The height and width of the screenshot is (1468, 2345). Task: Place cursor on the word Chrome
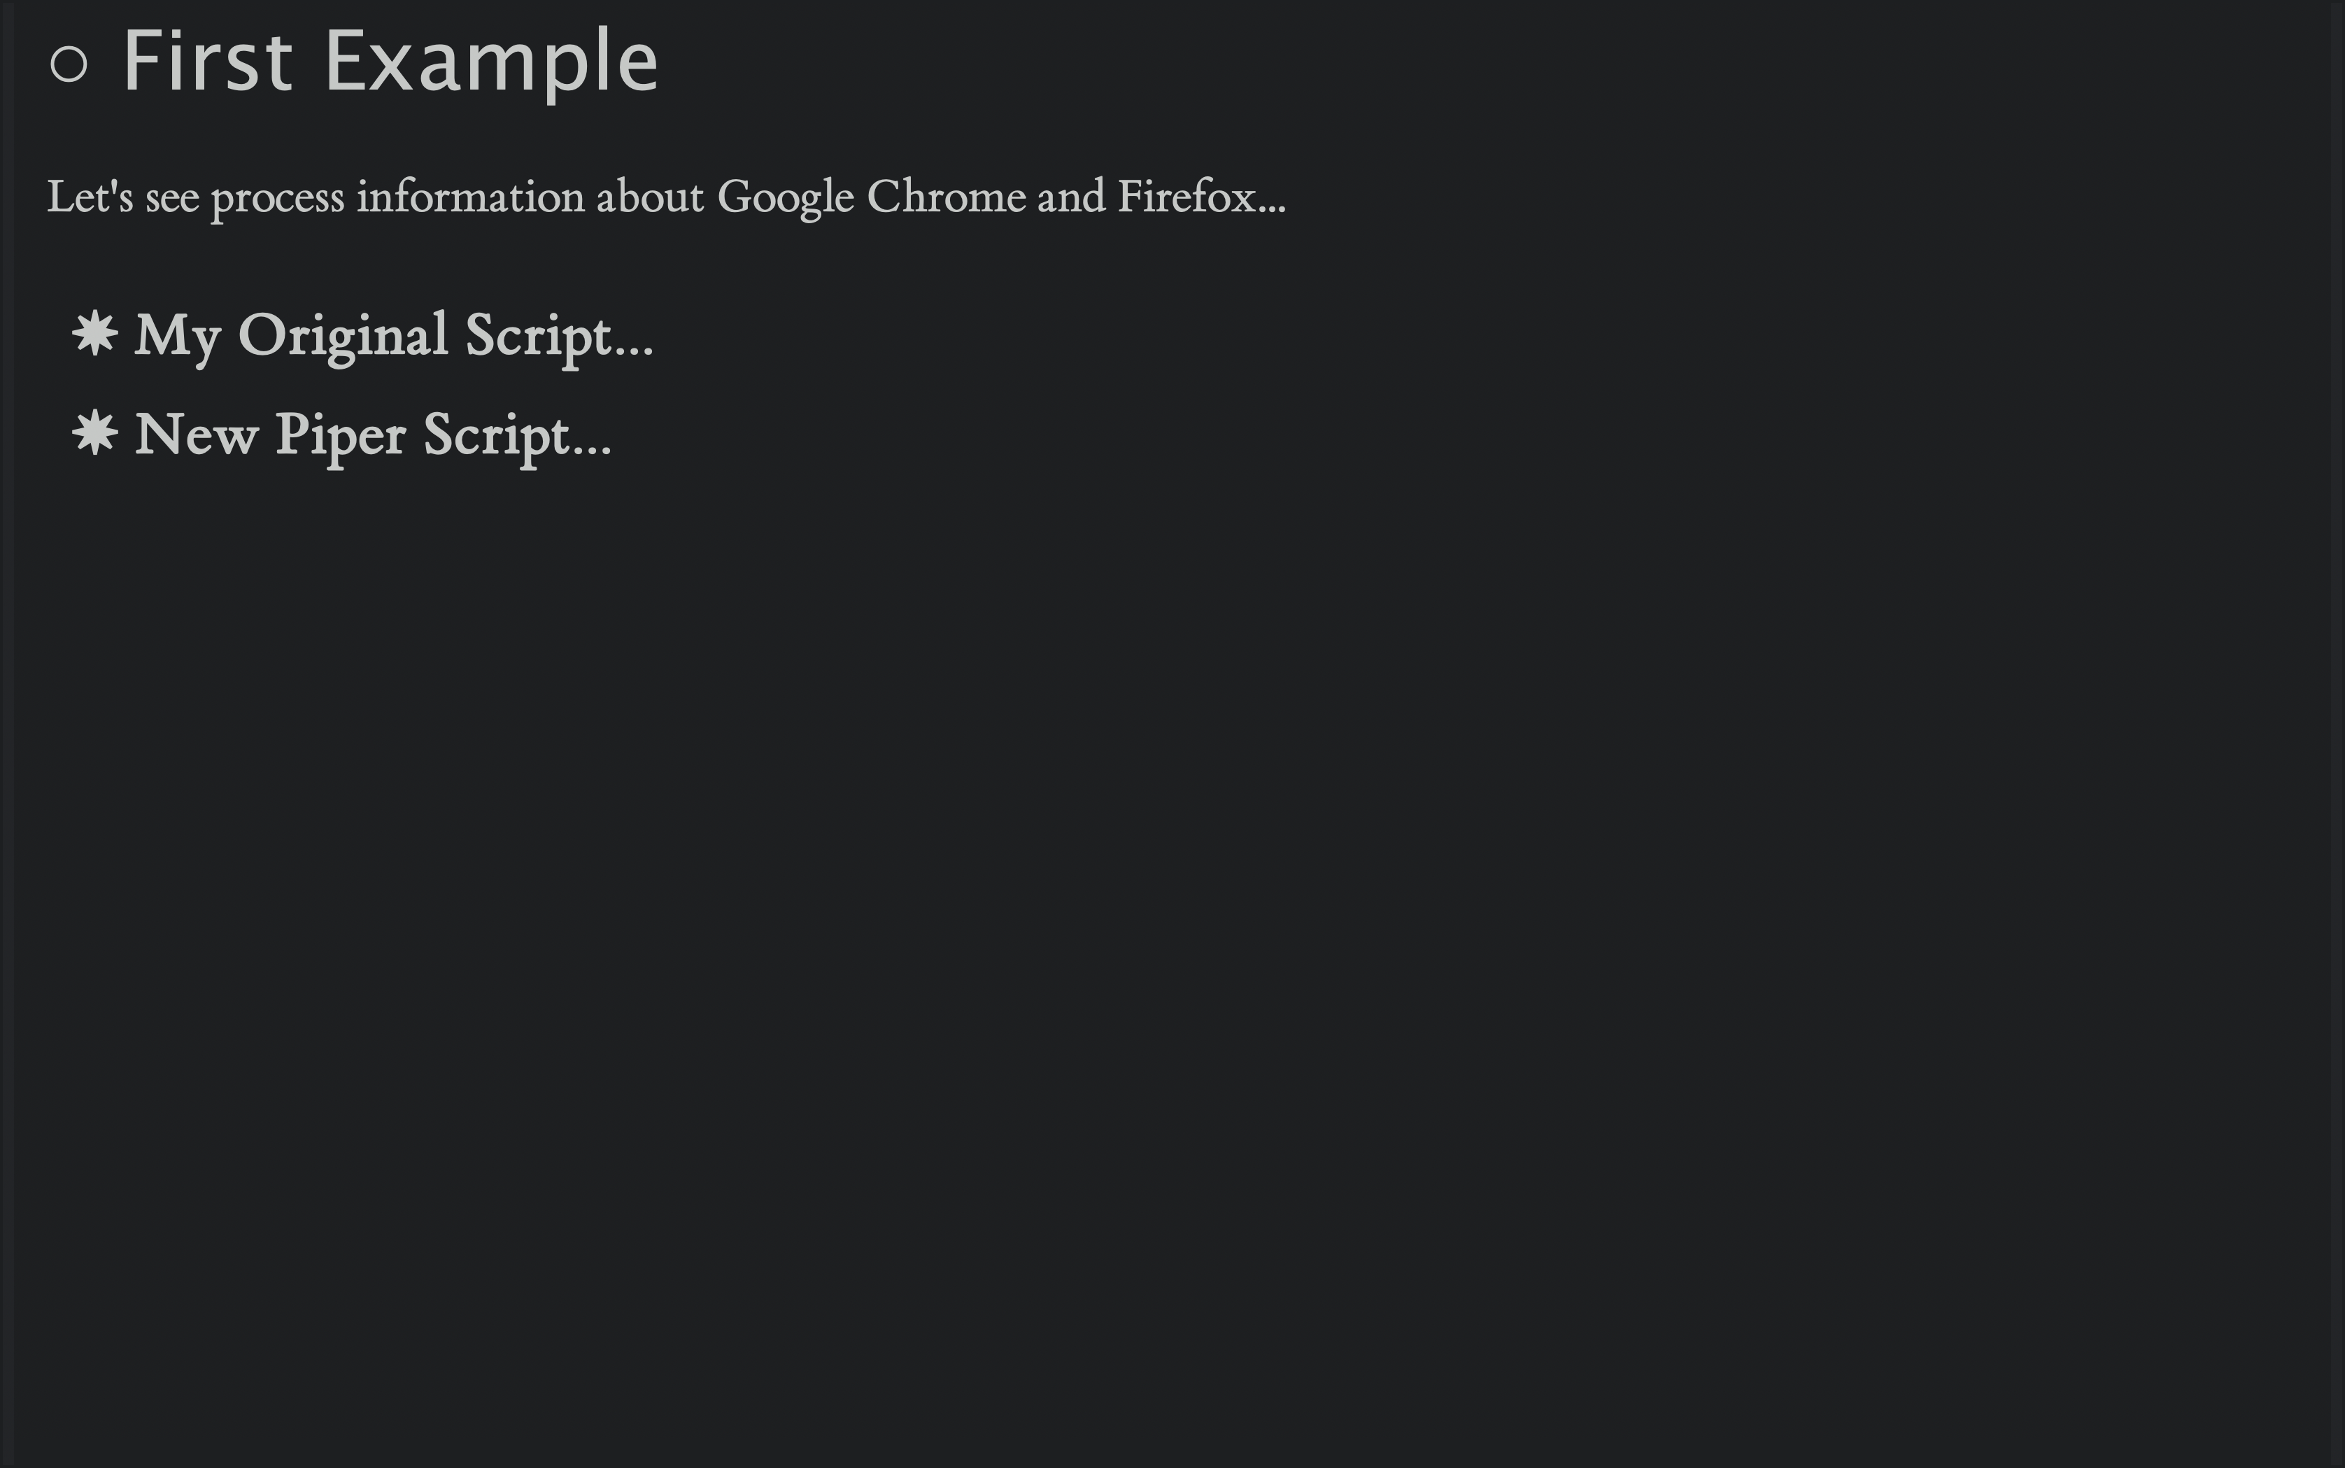click(947, 197)
